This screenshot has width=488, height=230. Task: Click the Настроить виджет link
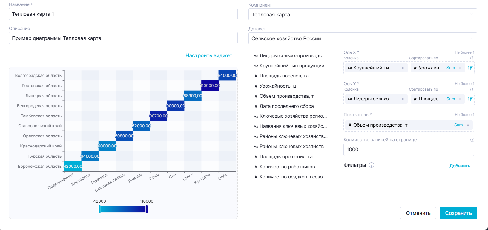point(208,55)
